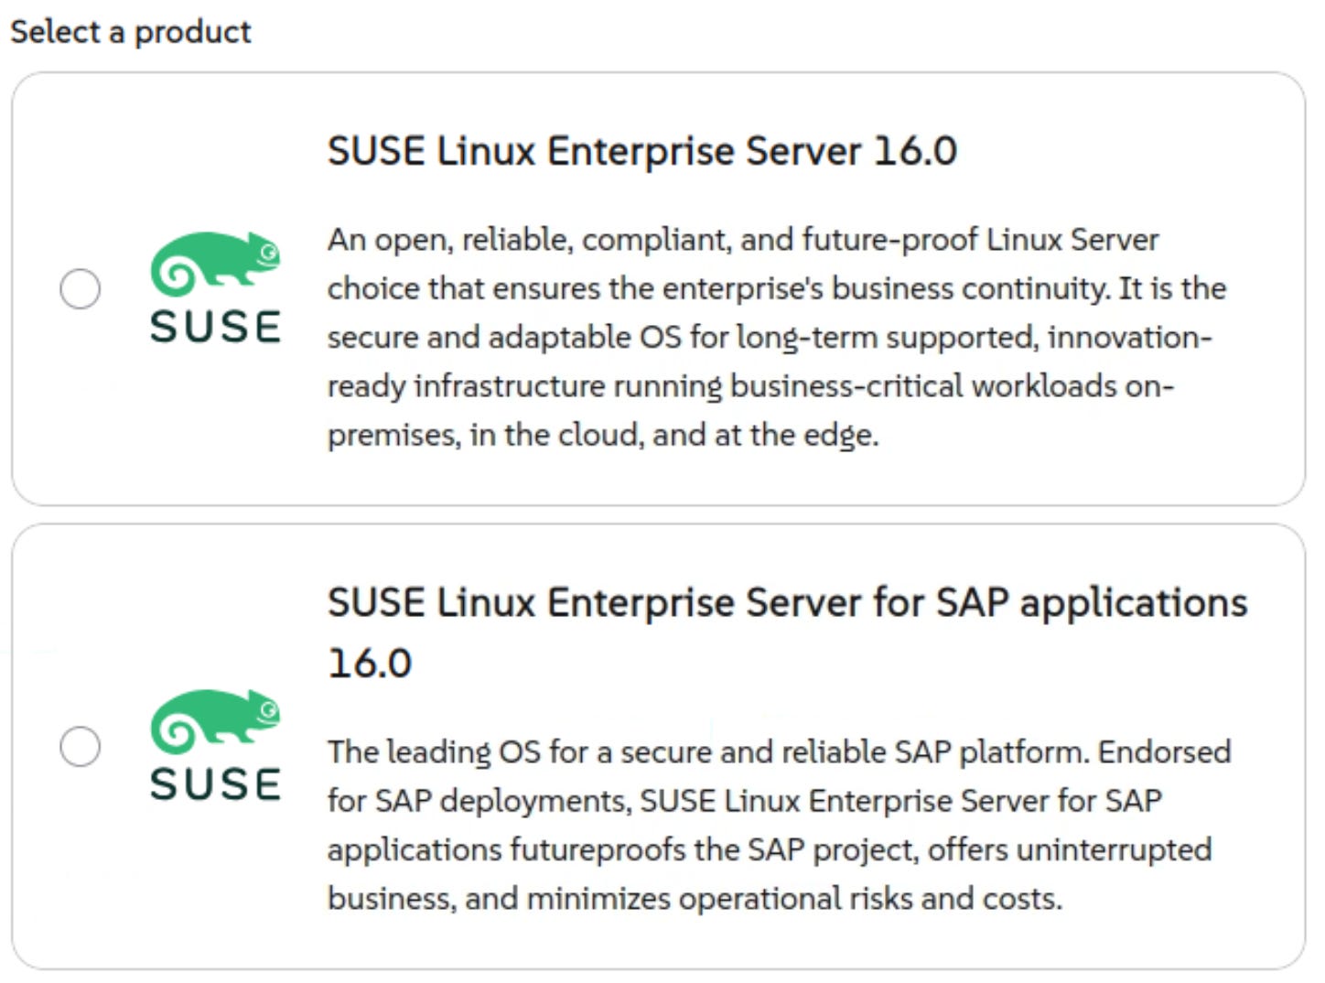The width and height of the screenshot is (1325, 983).
Task: Click the "Select a product" heading
Action: click(x=131, y=32)
